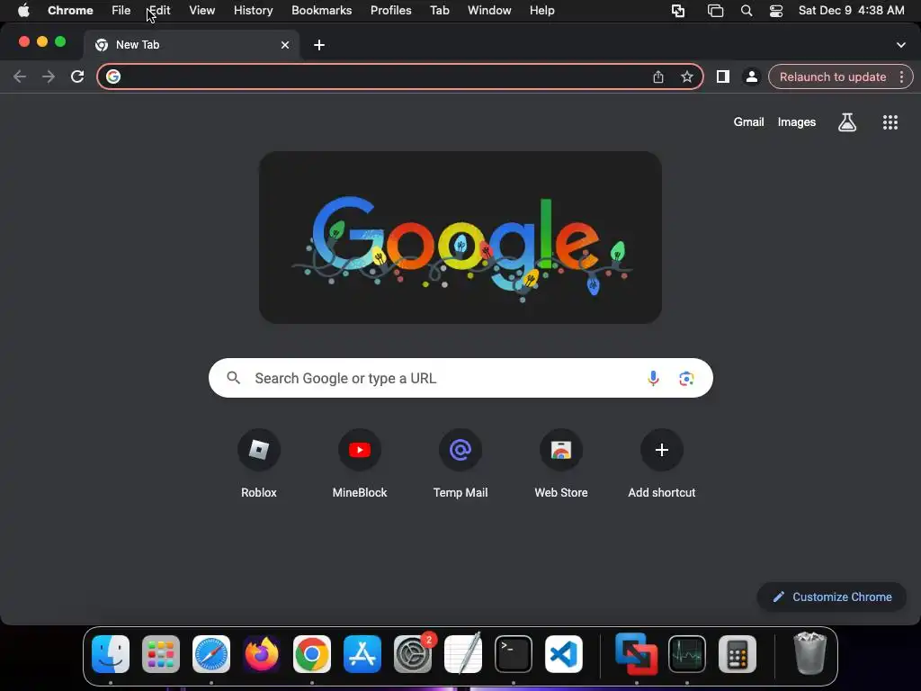Viewport: 921px width, 691px height.
Task: Open Spotlight search in menu bar
Action: click(x=746, y=11)
